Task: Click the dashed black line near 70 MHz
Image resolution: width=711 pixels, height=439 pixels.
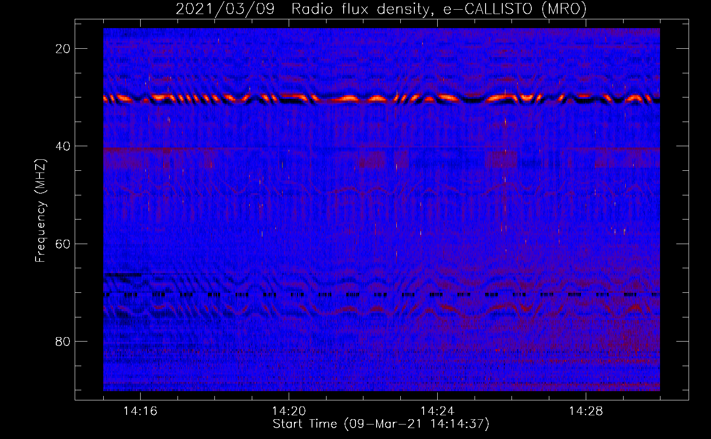Action: pyautogui.click(x=381, y=295)
